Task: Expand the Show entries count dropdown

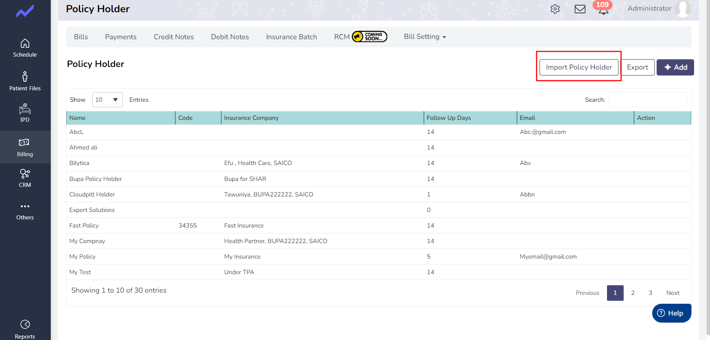Action: point(107,100)
